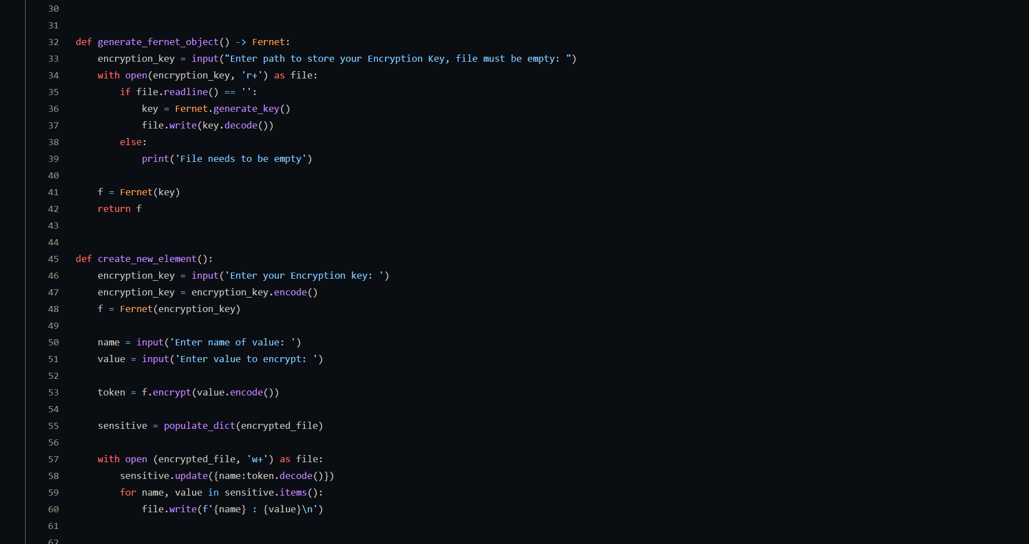Click line number 50

pyautogui.click(x=53, y=343)
